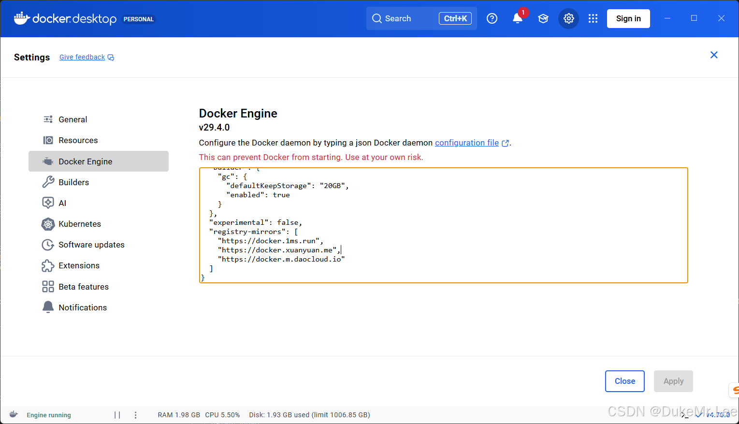This screenshot has height=424, width=739.
Task: Click the "defaultKeepStorage": "20GB" line
Action: [287, 186]
